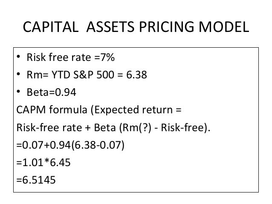The image size is (272, 204).
Task: Click the word PRICING in title
Action: click(x=166, y=27)
